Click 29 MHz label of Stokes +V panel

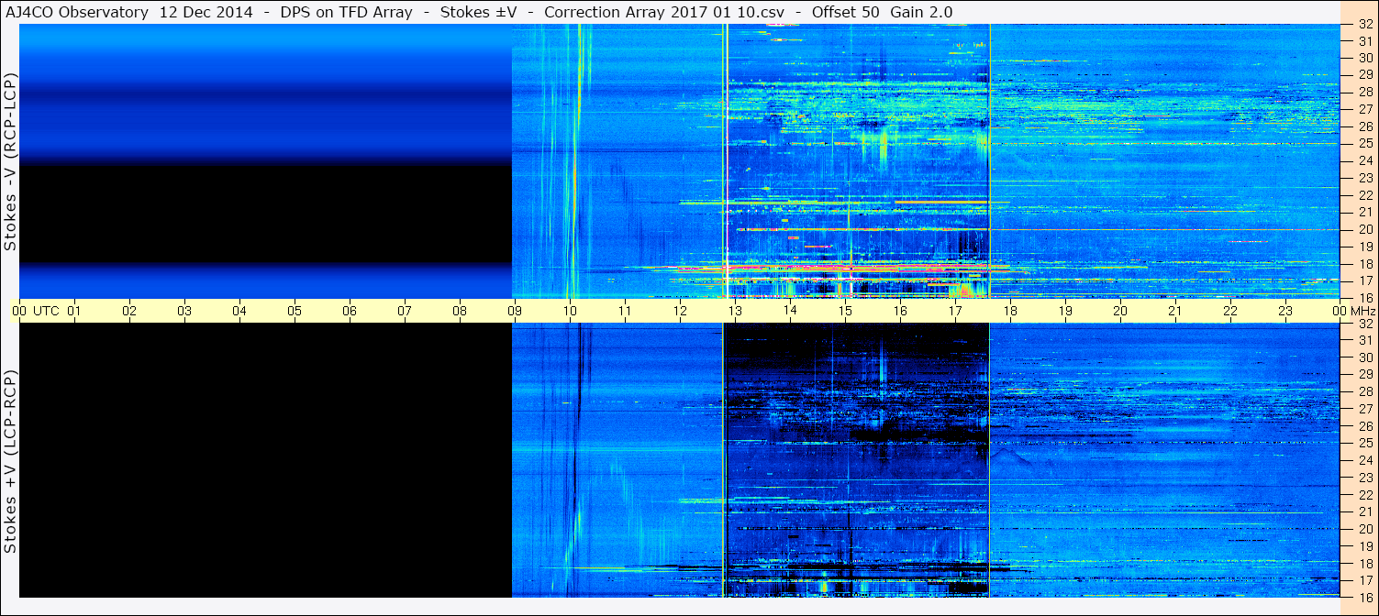[1365, 375]
